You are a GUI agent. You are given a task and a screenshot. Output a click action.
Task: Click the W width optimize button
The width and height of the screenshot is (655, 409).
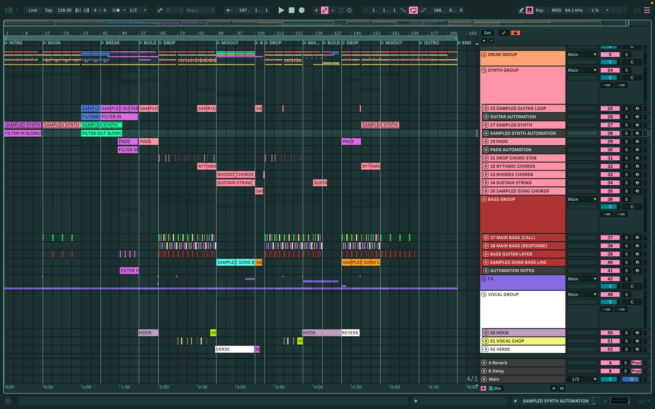tap(562, 388)
